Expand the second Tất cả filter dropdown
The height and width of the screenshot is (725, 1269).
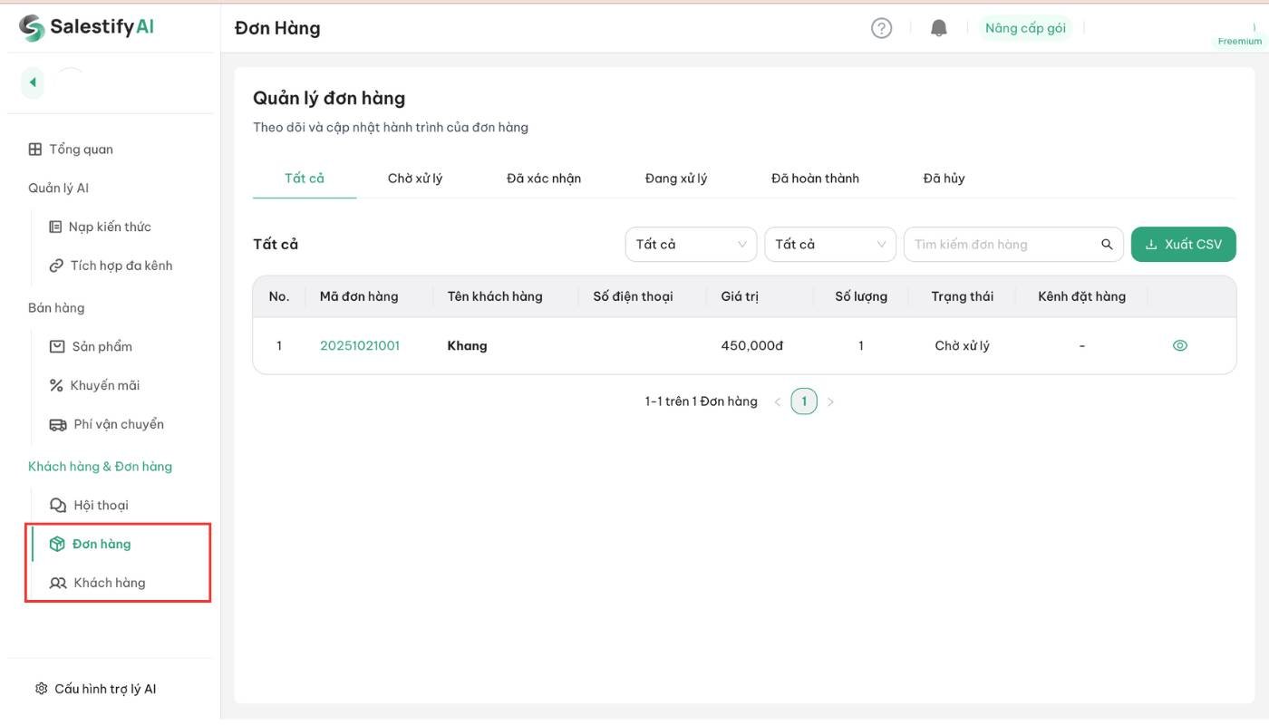coord(830,245)
